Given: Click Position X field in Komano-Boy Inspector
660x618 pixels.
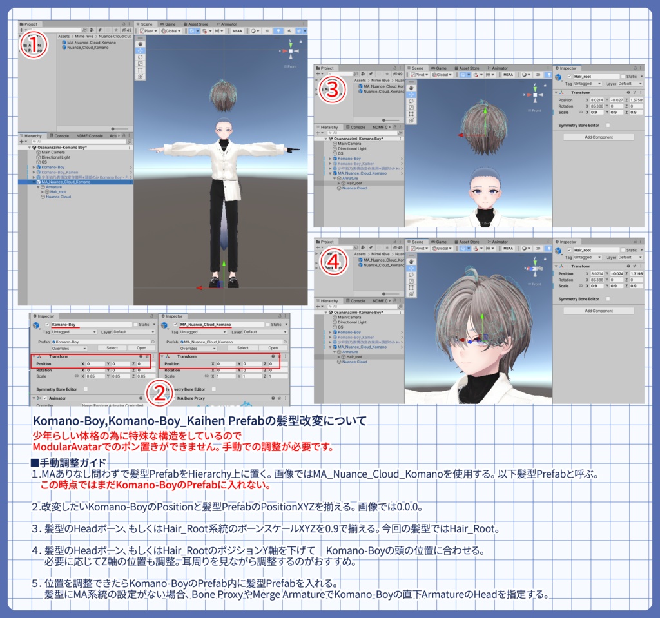Looking at the screenshot, I should tap(95, 363).
